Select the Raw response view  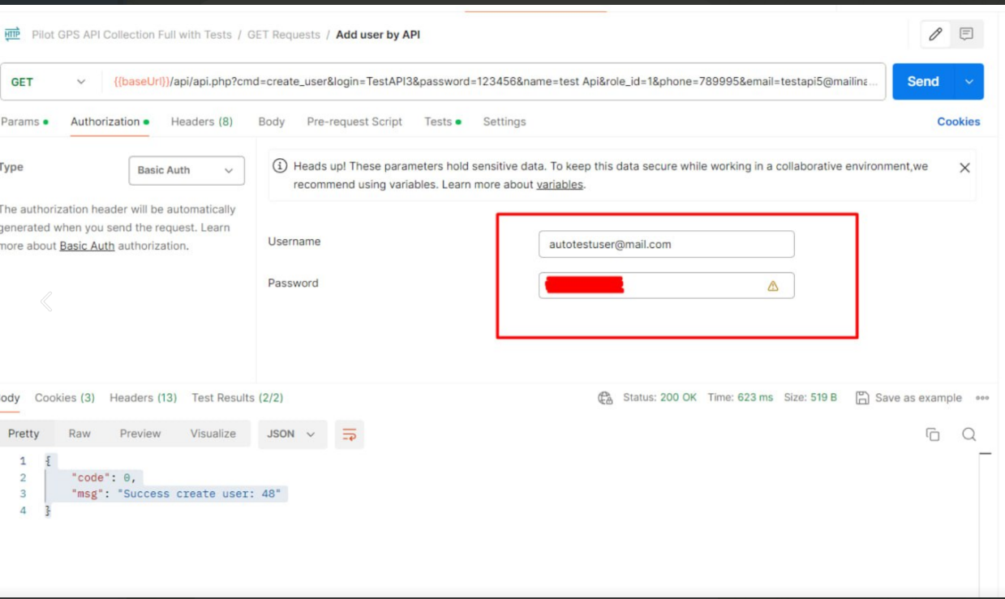point(79,434)
